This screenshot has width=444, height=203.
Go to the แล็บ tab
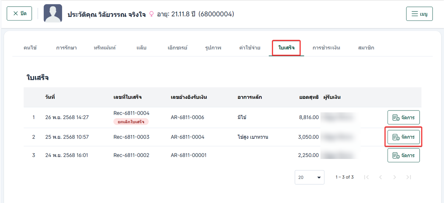point(141,48)
